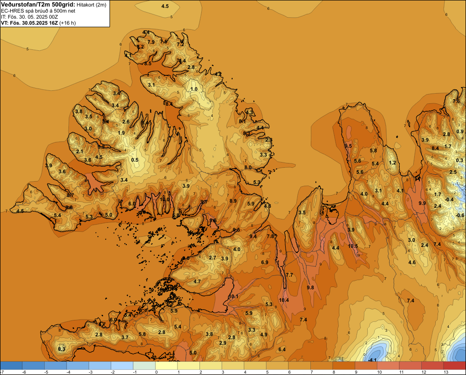
Task: Click the temperature value "10.0"
Action: click(x=164, y=199)
